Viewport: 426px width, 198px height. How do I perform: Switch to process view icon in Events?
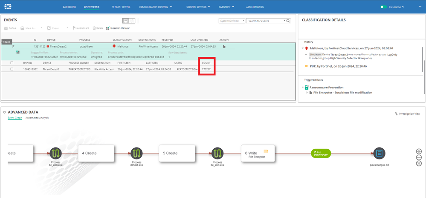click(x=132, y=20)
